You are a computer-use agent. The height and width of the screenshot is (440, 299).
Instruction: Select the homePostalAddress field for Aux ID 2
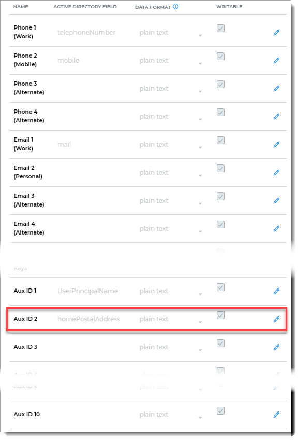[x=88, y=319]
